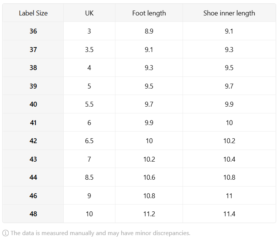Click the Foot length column header
Viewport: 278px width, 243px height.
coord(149,13)
